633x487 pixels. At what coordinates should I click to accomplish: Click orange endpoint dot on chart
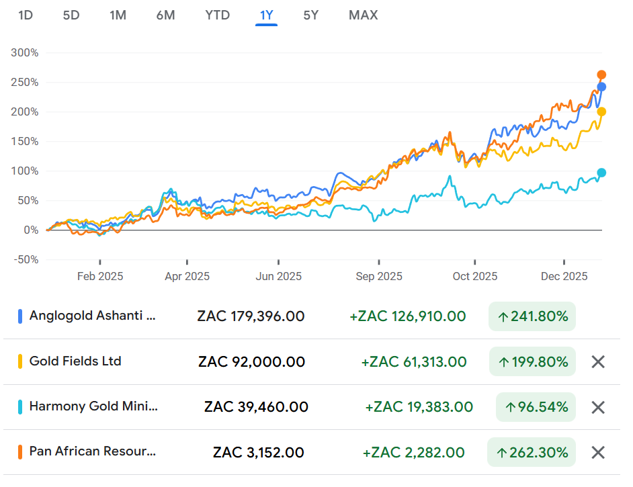point(601,75)
